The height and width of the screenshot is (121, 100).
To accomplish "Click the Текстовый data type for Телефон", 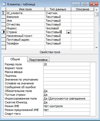I will point(58,43).
